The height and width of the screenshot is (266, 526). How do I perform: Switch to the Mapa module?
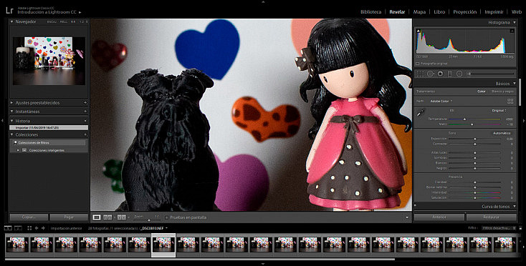click(x=419, y=11)
